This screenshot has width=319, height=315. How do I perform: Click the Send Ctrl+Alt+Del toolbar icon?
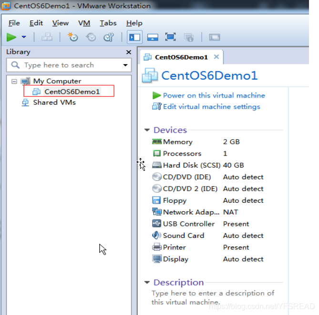[47, 37]
